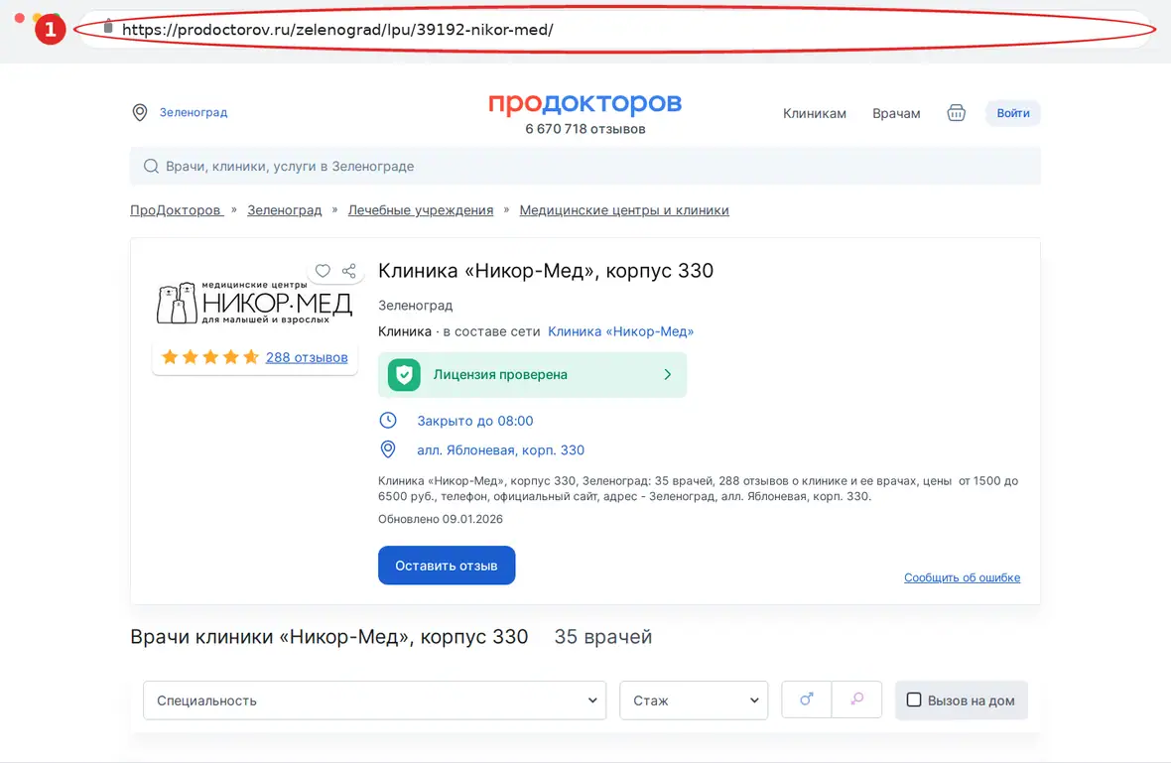This screenshot has height=763, width=1171.
Task: Open the Стаж dropdown
Action: click(x=694, y=700)
